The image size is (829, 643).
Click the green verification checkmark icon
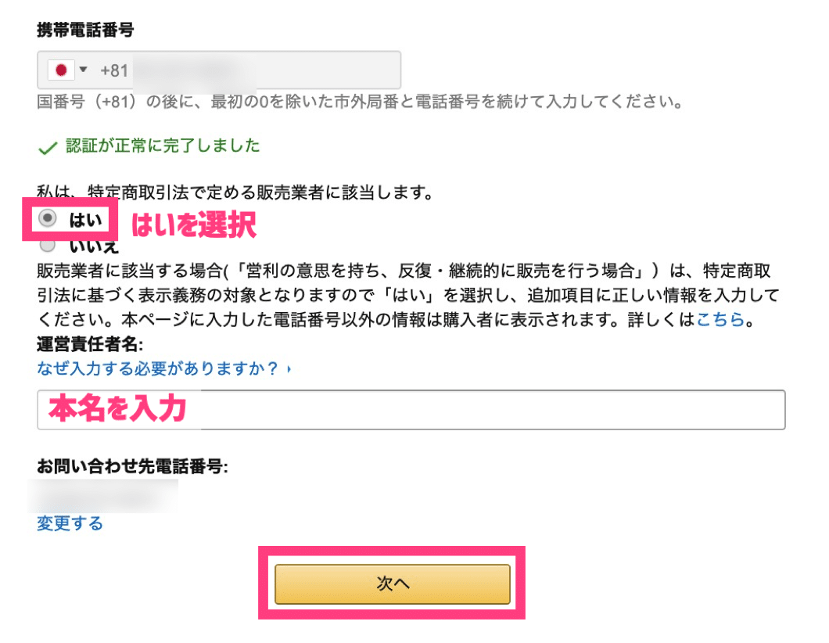click(48, 148)
